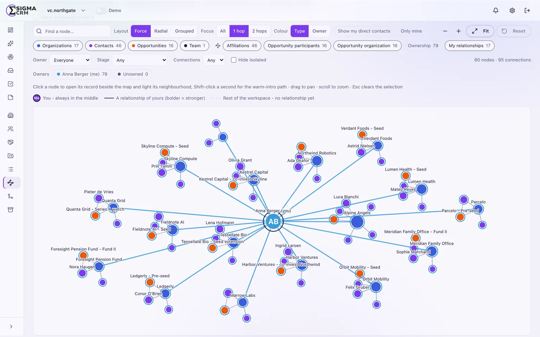Click in the Find a node search field
540x337 pixels.
[x=72, y=31]
